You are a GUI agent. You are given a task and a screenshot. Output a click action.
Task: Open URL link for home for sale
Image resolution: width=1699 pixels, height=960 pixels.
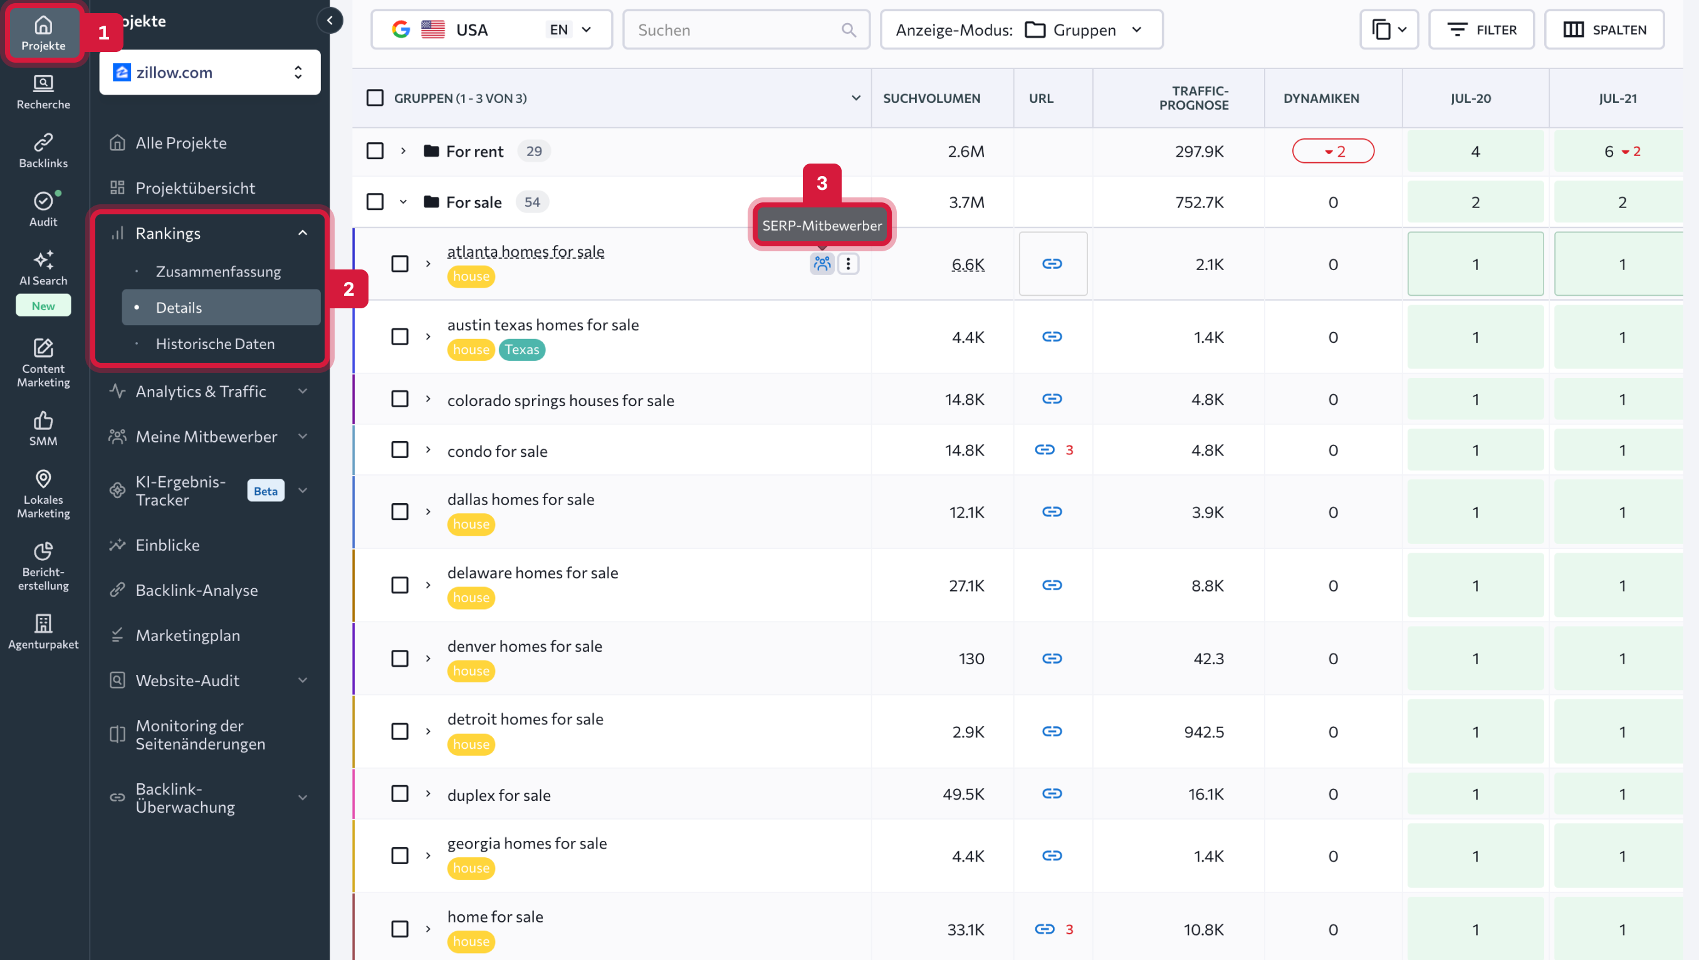click(x=1045, y=929)
